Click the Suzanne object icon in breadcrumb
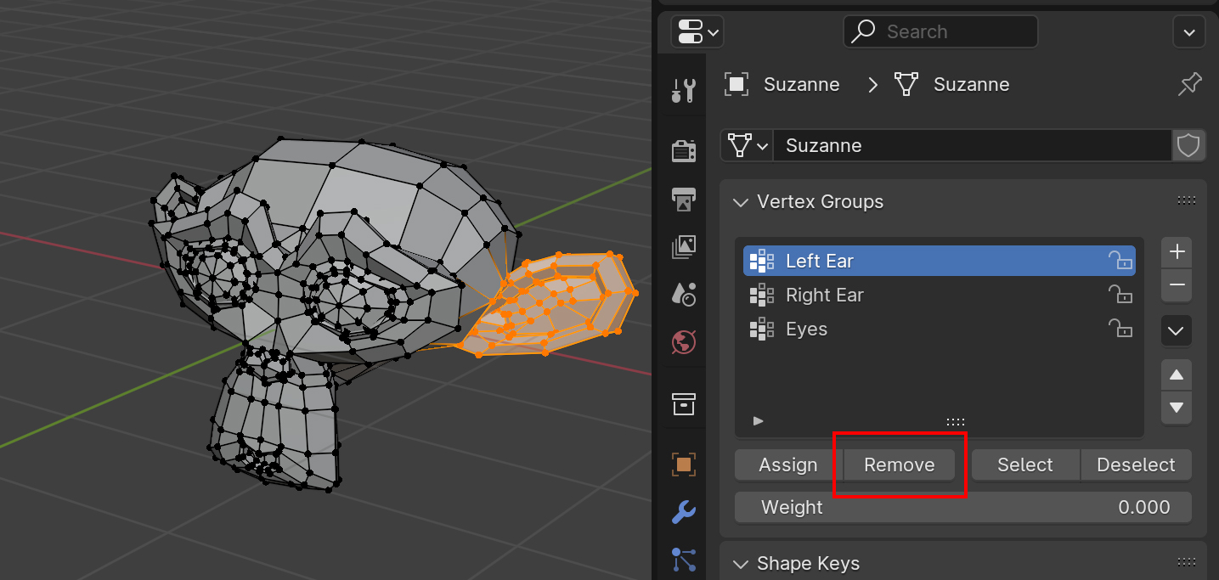Screen dimensions: 1219x580 point(736,84)
